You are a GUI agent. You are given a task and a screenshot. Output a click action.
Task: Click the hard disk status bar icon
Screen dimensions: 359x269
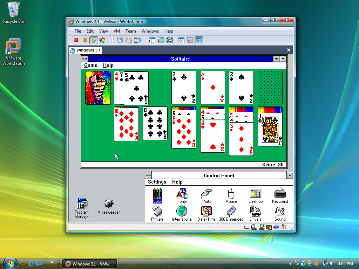246,227
